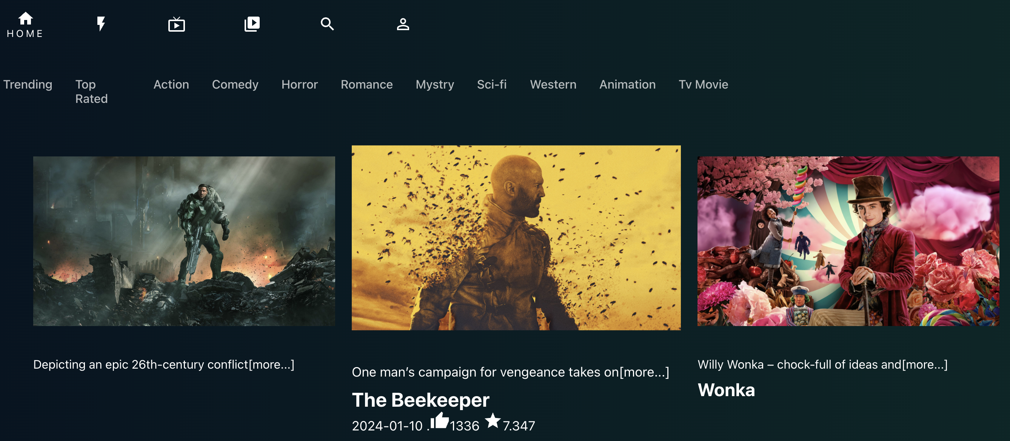This screenshot has width=1010, height=441.
Task: Click the rating value 7.347
Action: 519,426
